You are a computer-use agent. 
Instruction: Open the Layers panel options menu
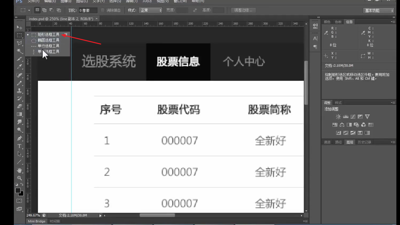click(x=393, y=142)
